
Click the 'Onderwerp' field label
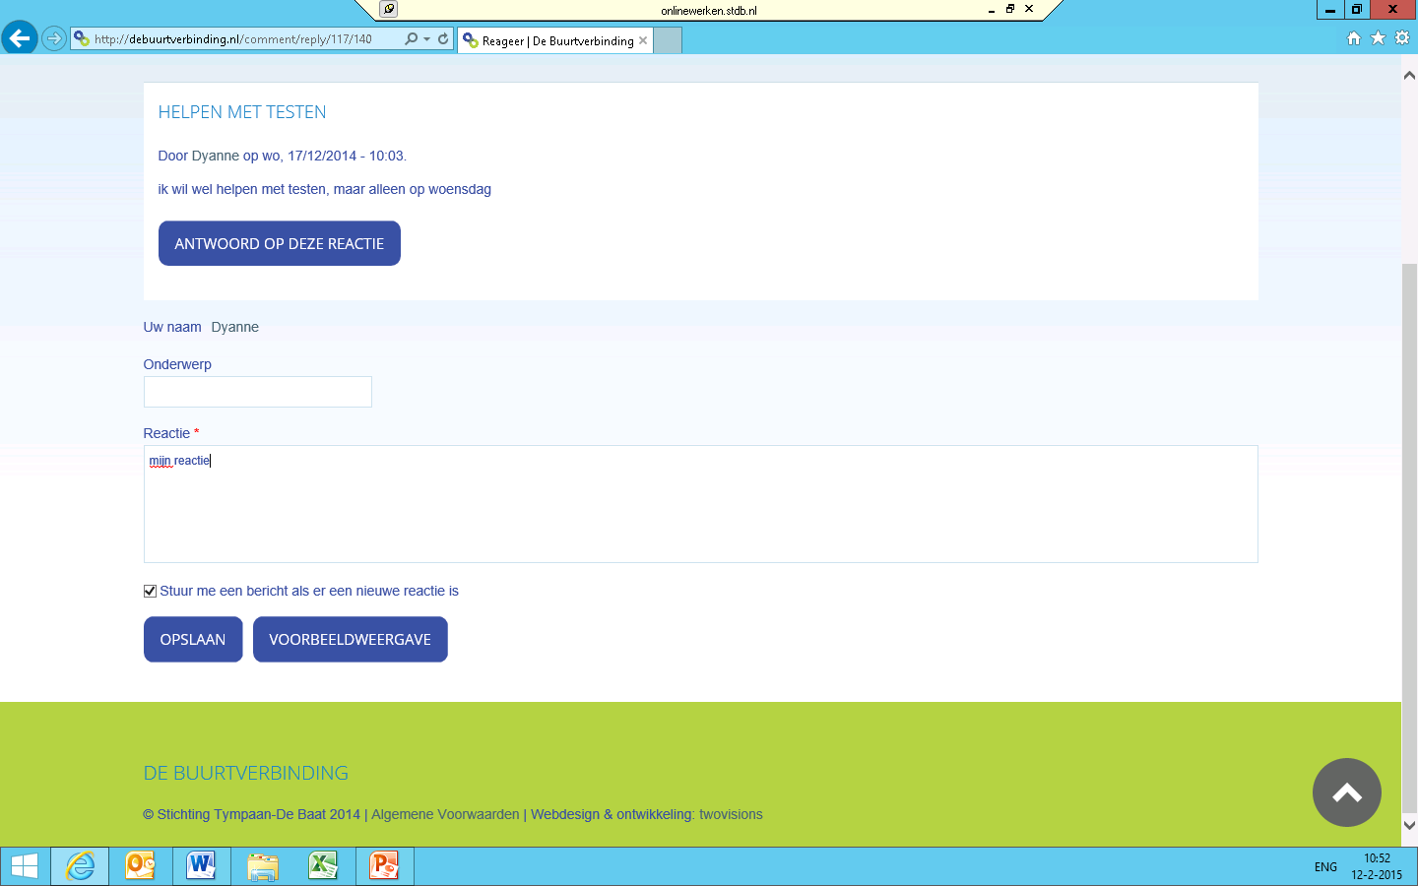point(177,364)
